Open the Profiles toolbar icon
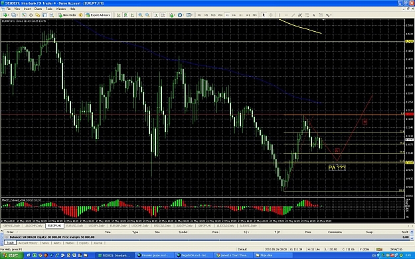Viewport: 415px width, 259px height. 15,15
